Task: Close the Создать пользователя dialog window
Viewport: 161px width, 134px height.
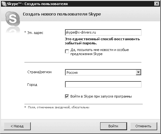Action: 157,4
